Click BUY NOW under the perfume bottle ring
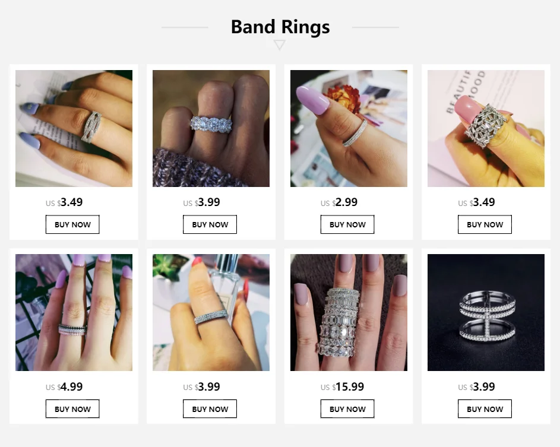This screenshot has height=447, width=560. 210,409
